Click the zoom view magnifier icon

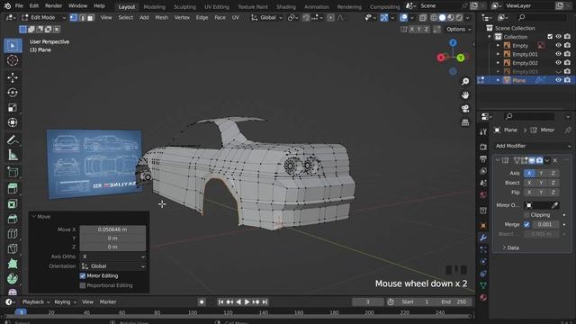point(465,82)
